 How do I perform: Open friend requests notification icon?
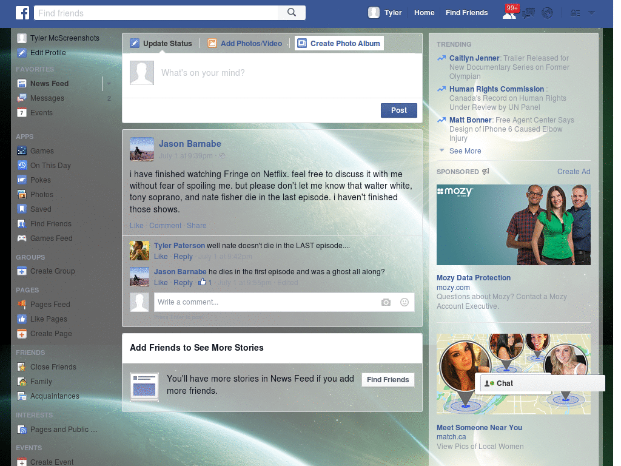pos(509,13)
